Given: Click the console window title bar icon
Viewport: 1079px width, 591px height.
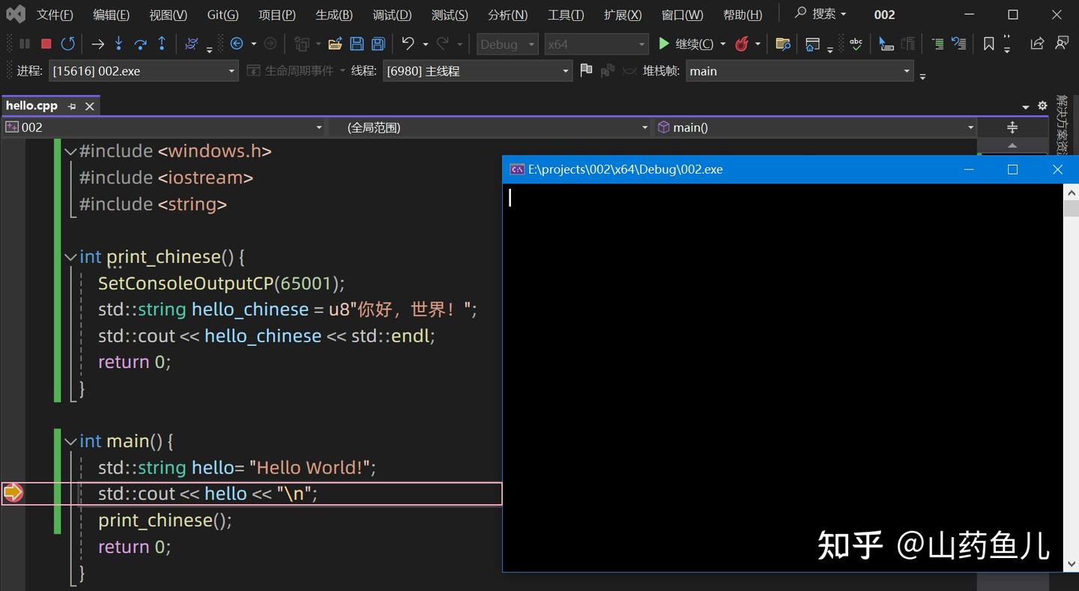Looking at the screenshot, I should (x=517, y=169).
